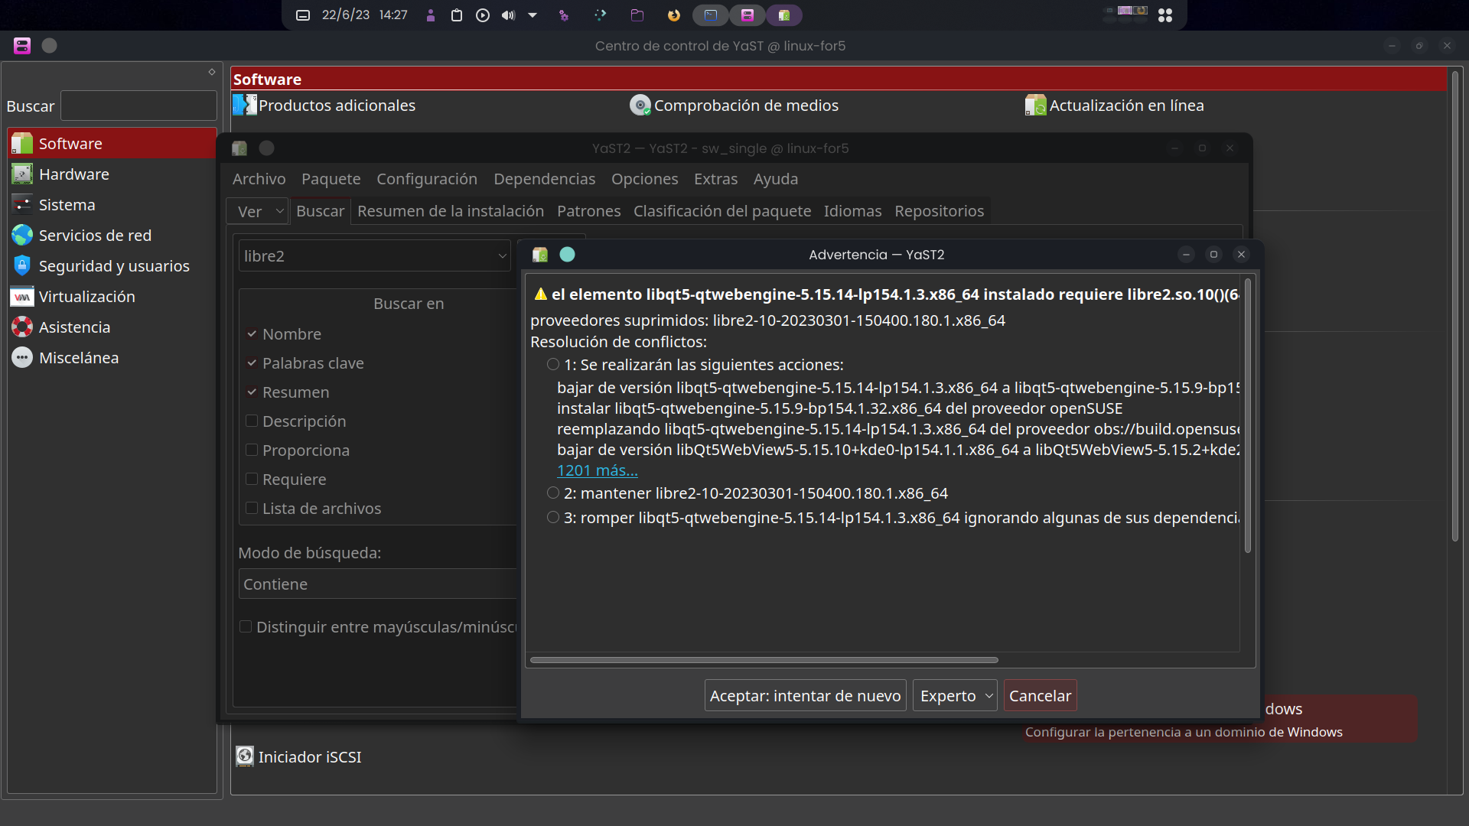Click vertical scrollbar in Advertencia dialog
The height and width of the screenshot is (826, 1469).
pos(1248,415)
